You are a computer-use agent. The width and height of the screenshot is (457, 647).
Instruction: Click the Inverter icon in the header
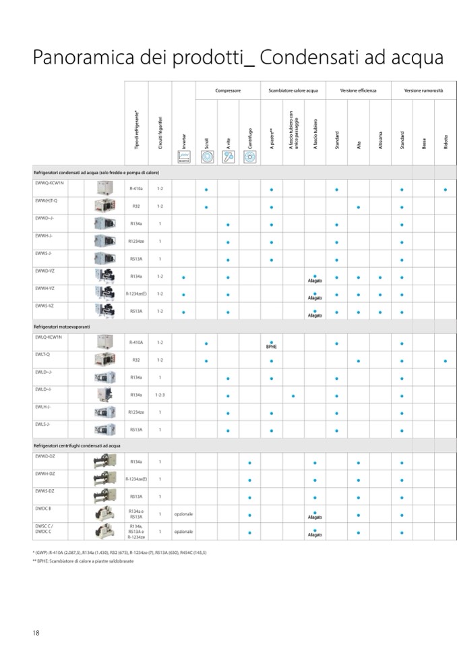pos(183,158)
